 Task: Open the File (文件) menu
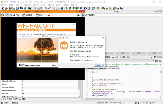pyautogui.click(x=4, y=5)
